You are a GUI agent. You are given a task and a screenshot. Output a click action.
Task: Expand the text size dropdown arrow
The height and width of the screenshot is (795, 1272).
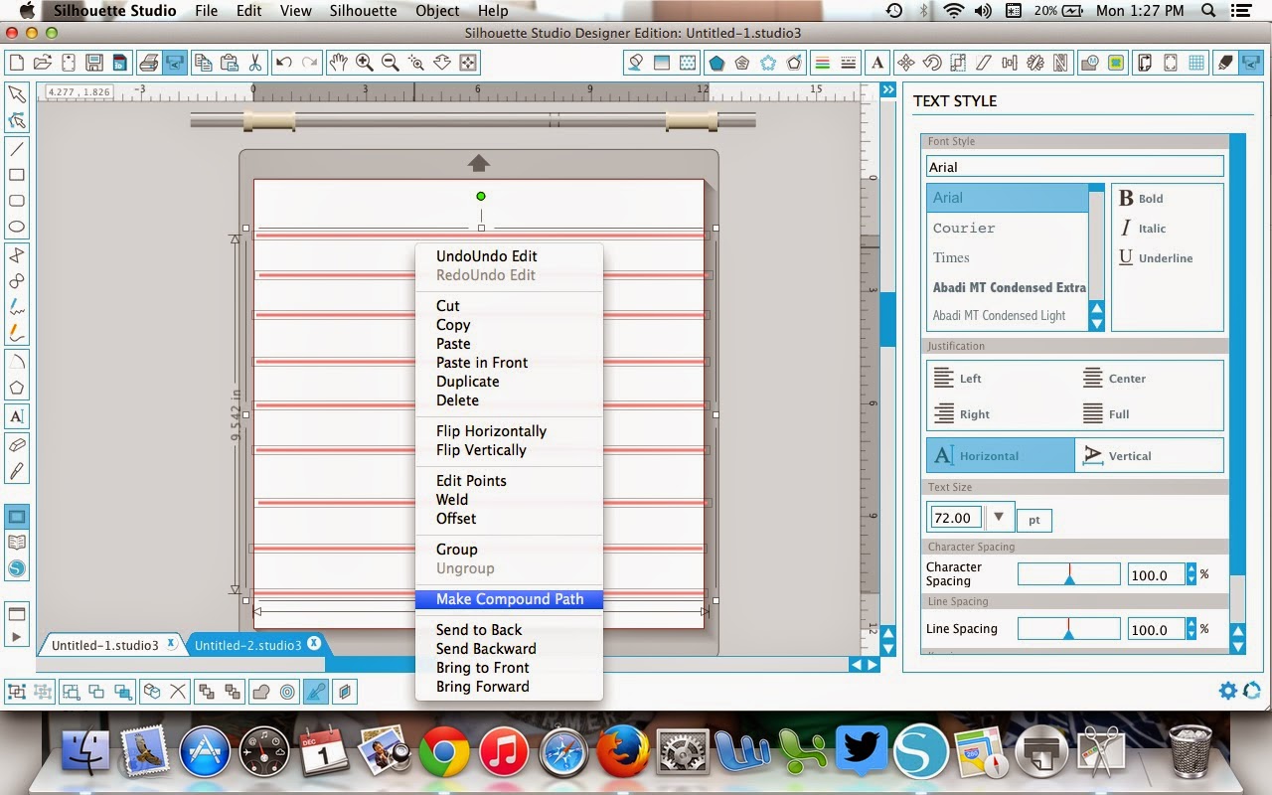1000,517
